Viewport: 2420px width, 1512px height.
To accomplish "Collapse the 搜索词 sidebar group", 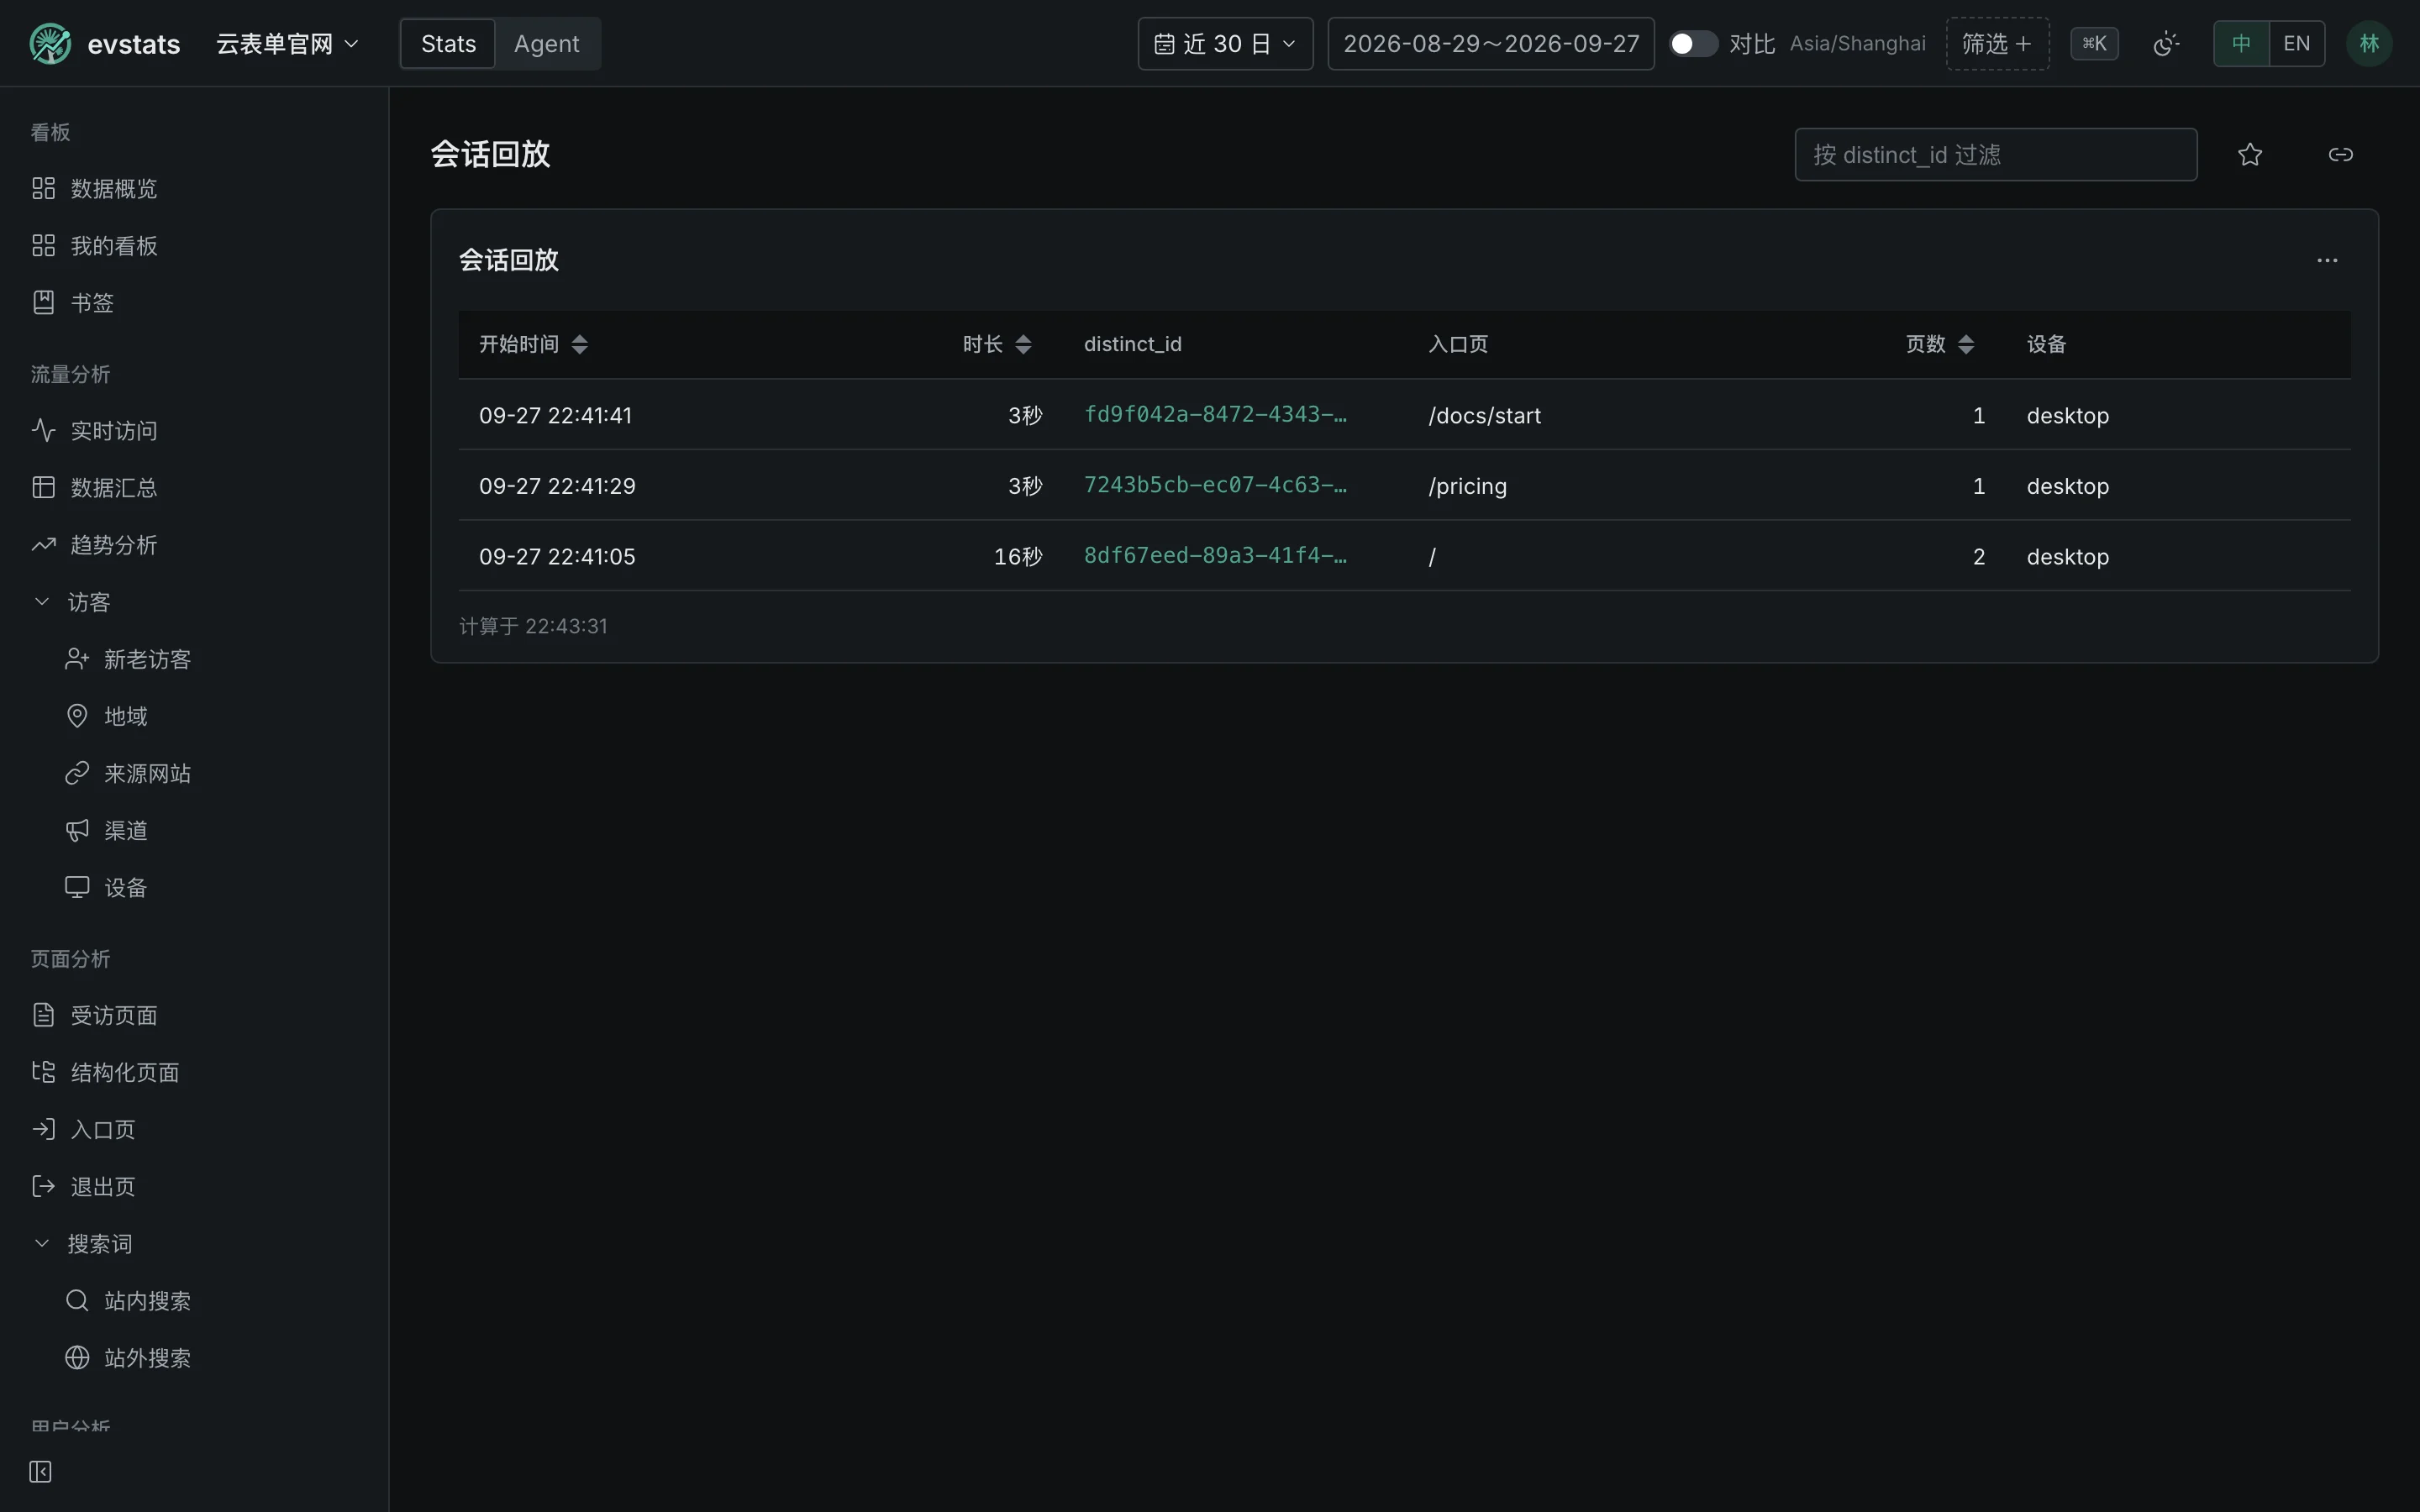I will 194,1244.
